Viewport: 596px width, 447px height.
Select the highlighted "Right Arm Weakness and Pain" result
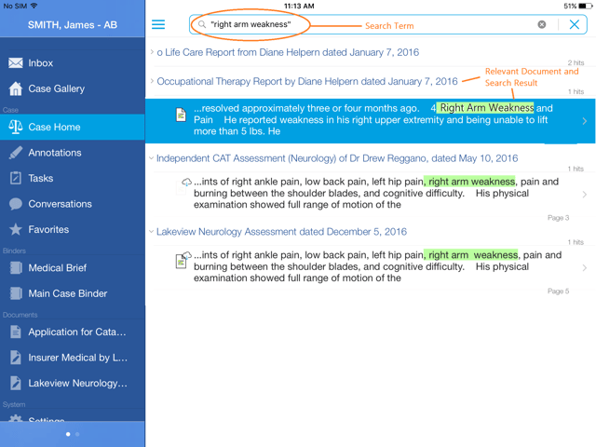point(371,121)
